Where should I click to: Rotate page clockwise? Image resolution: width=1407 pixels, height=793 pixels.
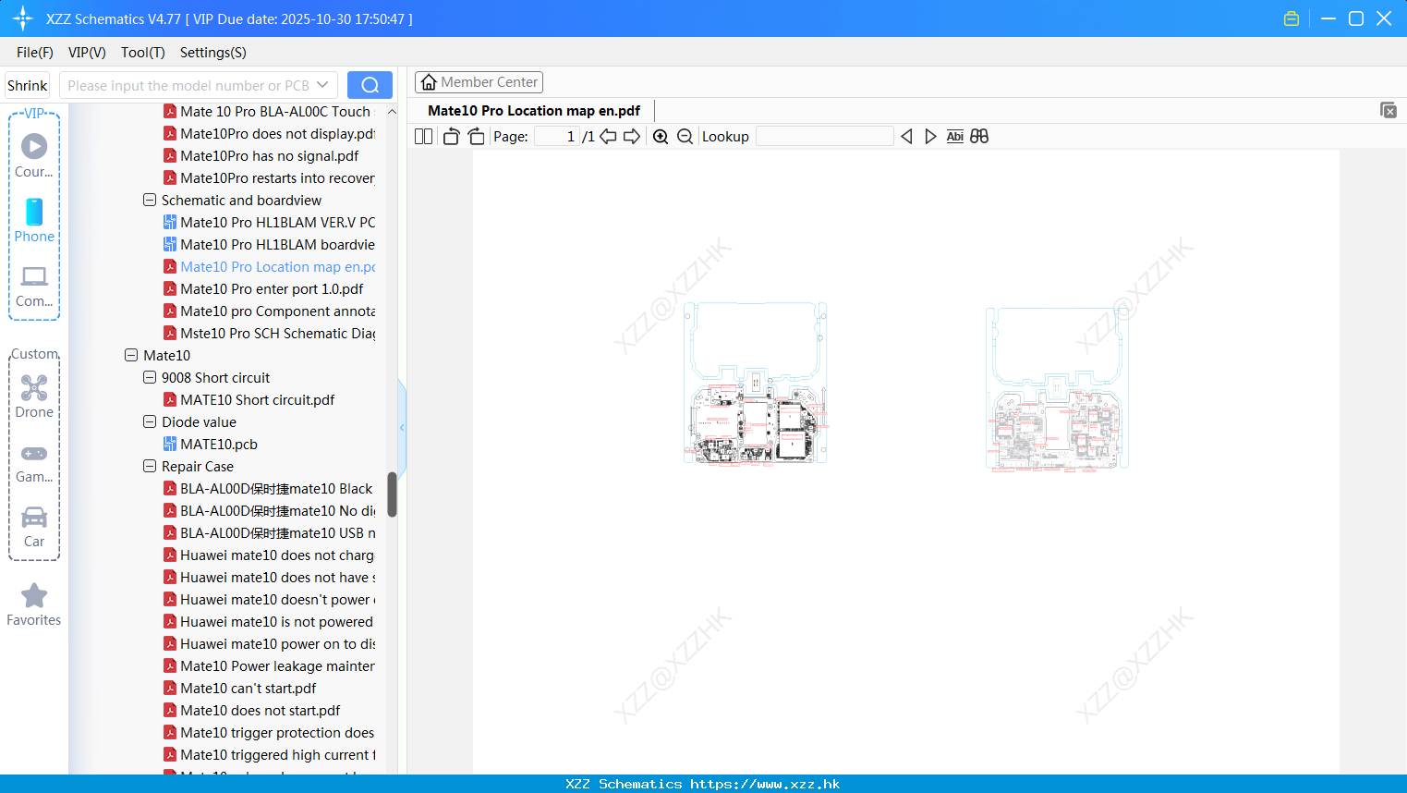tap(476, 136)
